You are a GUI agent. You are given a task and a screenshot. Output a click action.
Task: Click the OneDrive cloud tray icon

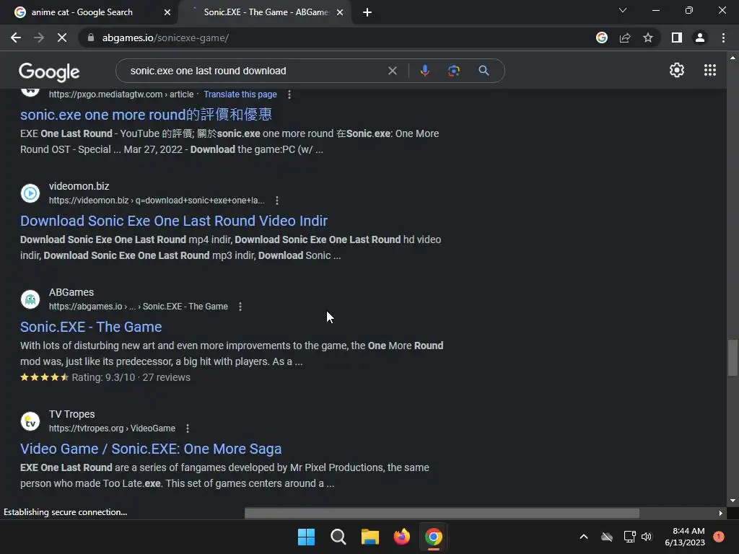pyautogui.click(x=607, y=537)
